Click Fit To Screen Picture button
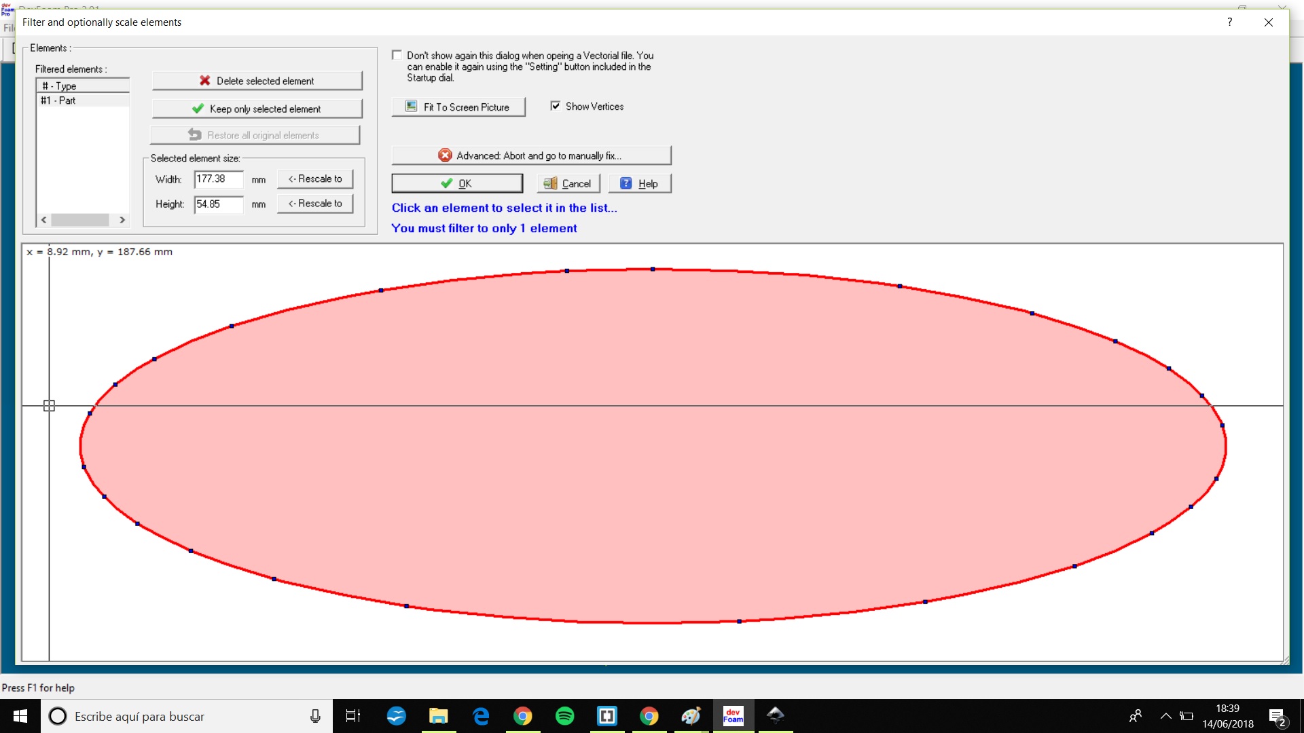The image size is (1304, 733). 458,107
